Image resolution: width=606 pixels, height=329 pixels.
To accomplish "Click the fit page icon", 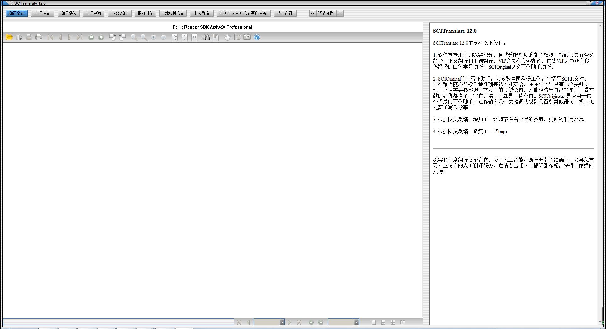I will tap(184, 37).
